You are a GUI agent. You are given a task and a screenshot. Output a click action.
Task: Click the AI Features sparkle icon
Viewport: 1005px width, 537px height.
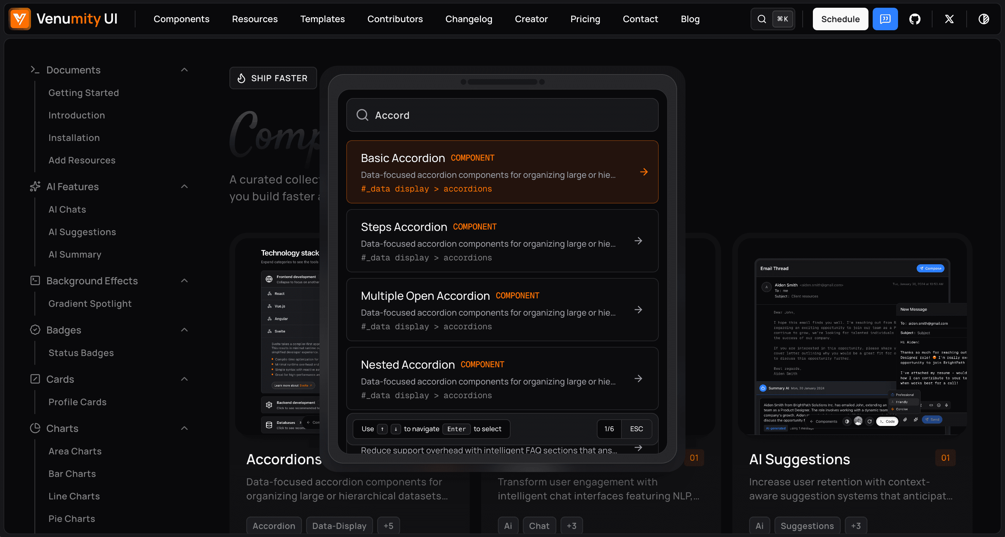[x=35, y=187]
